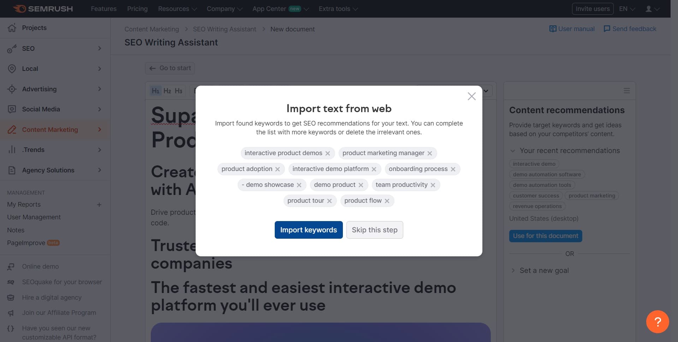Apply Heading 2 formatting in the editor toolbar

[167, 91]
